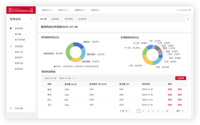
Task: Select 碳交易数据 in the sidebar
Action: (20, 40)
